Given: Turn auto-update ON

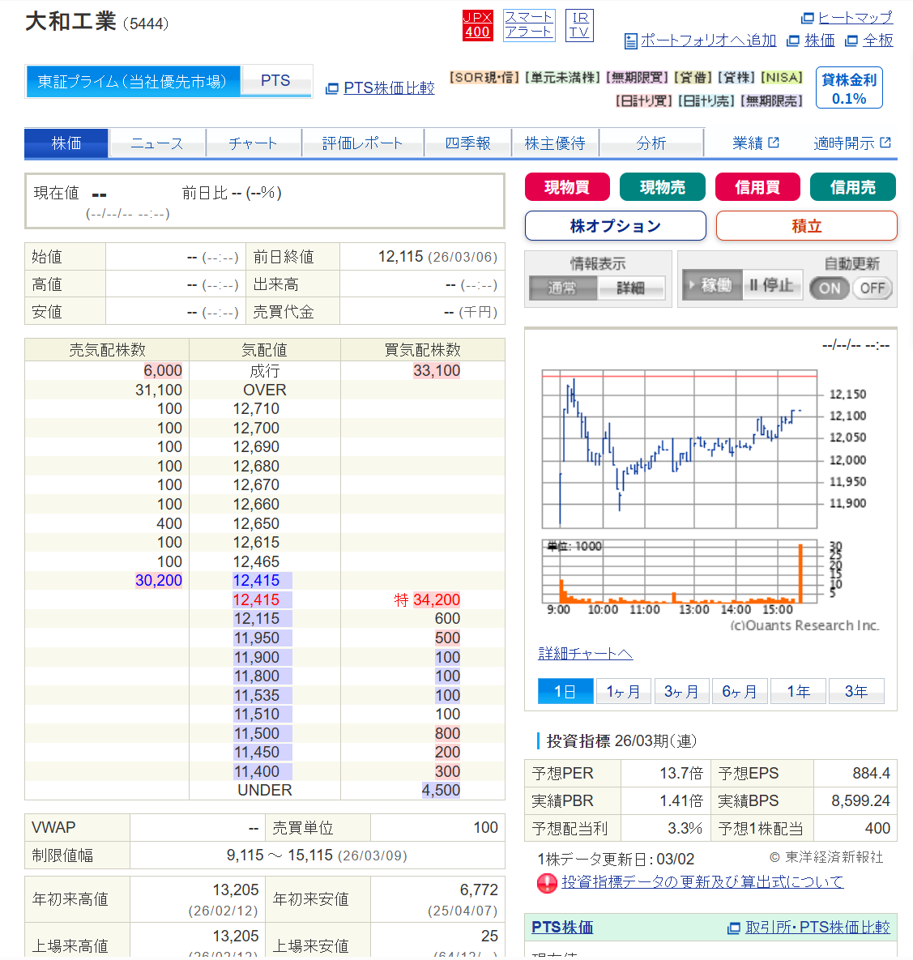Looking at the screenshot, I should 830,288.
